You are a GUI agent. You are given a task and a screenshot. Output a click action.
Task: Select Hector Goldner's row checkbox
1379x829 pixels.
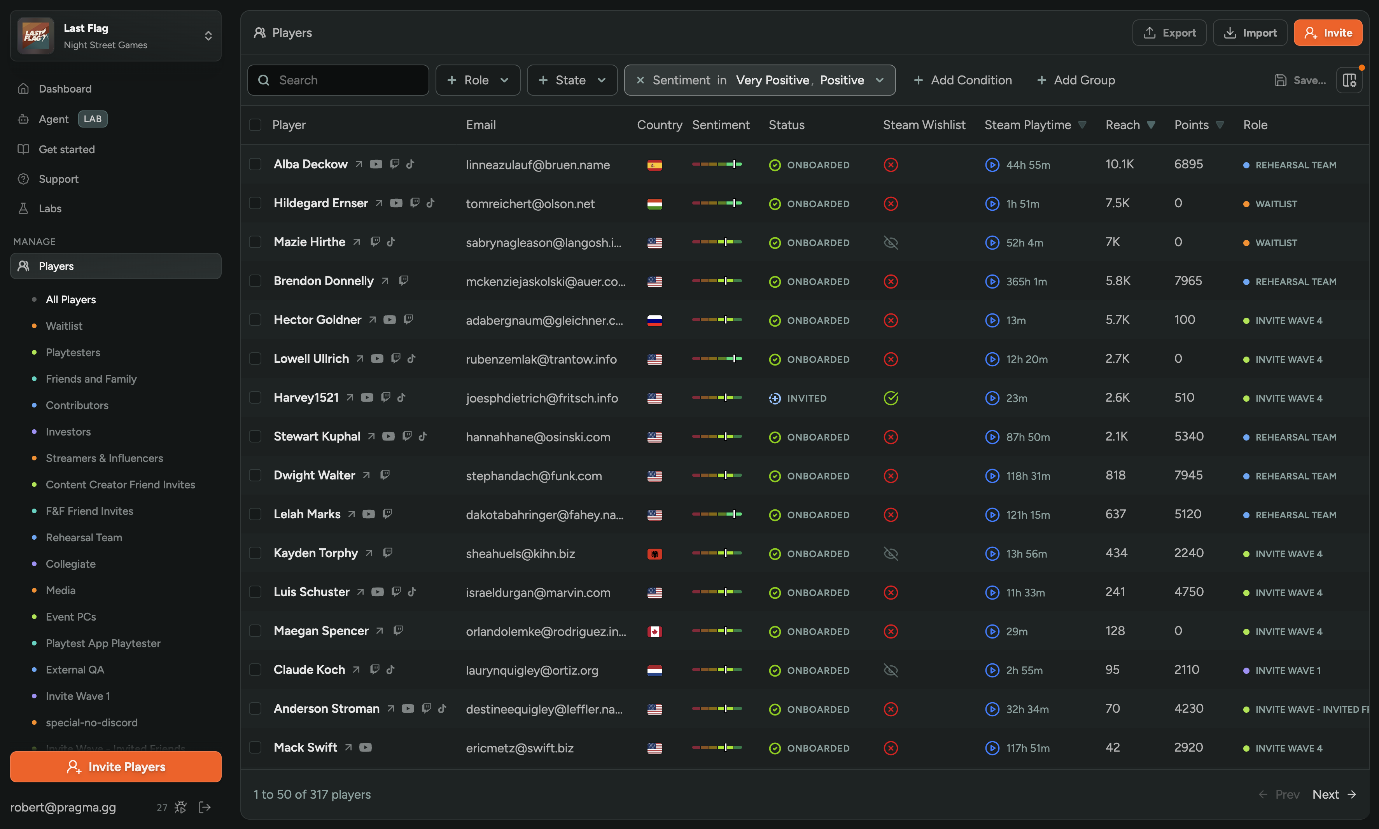[x=255, y=320]
